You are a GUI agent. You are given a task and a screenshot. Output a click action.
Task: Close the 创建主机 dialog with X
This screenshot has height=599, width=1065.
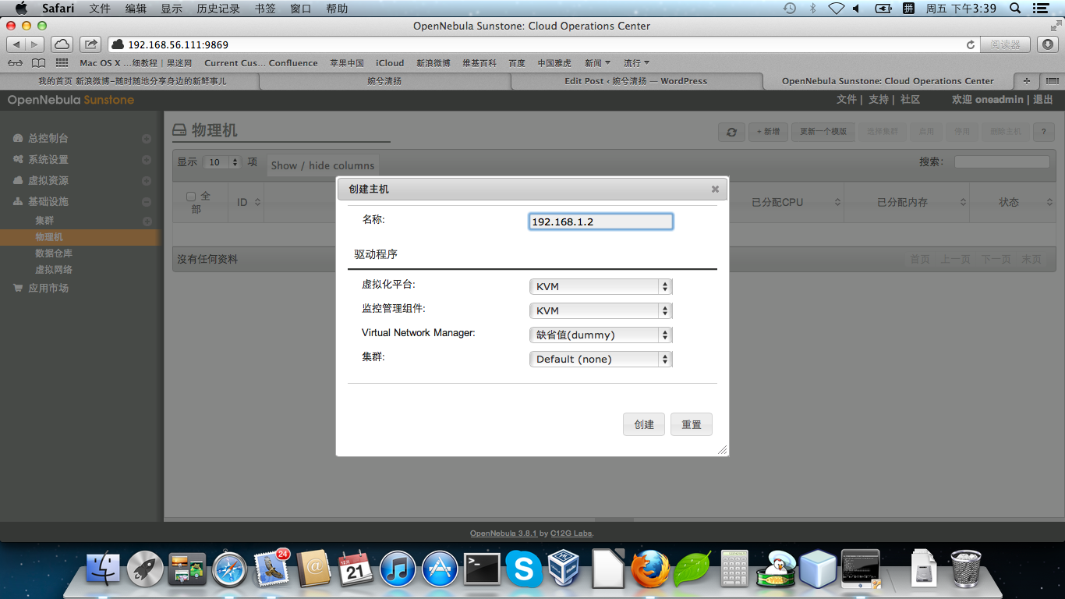pyautogui.click(x=715, y=189)
